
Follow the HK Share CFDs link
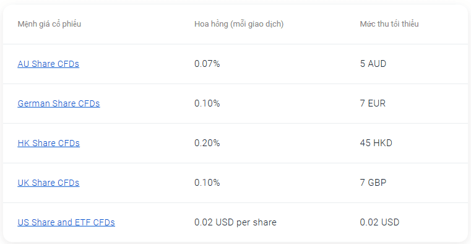pyautogui.click(x=49, y=143)
